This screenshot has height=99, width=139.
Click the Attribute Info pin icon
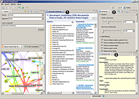click(x=131, y=54)
